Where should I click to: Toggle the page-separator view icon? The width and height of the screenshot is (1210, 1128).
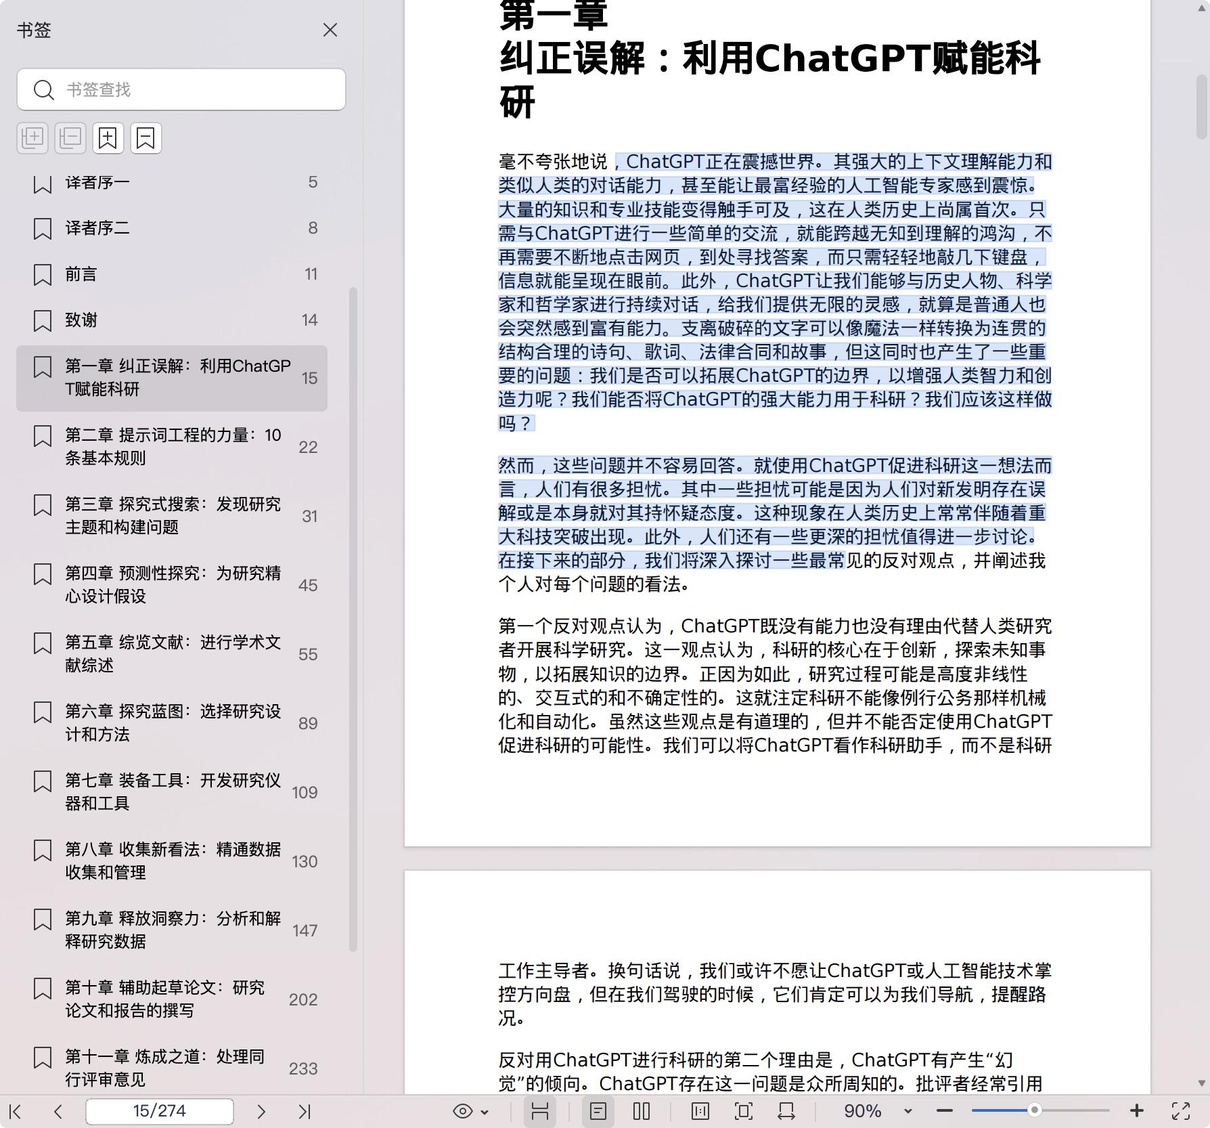coord(540,1111)
